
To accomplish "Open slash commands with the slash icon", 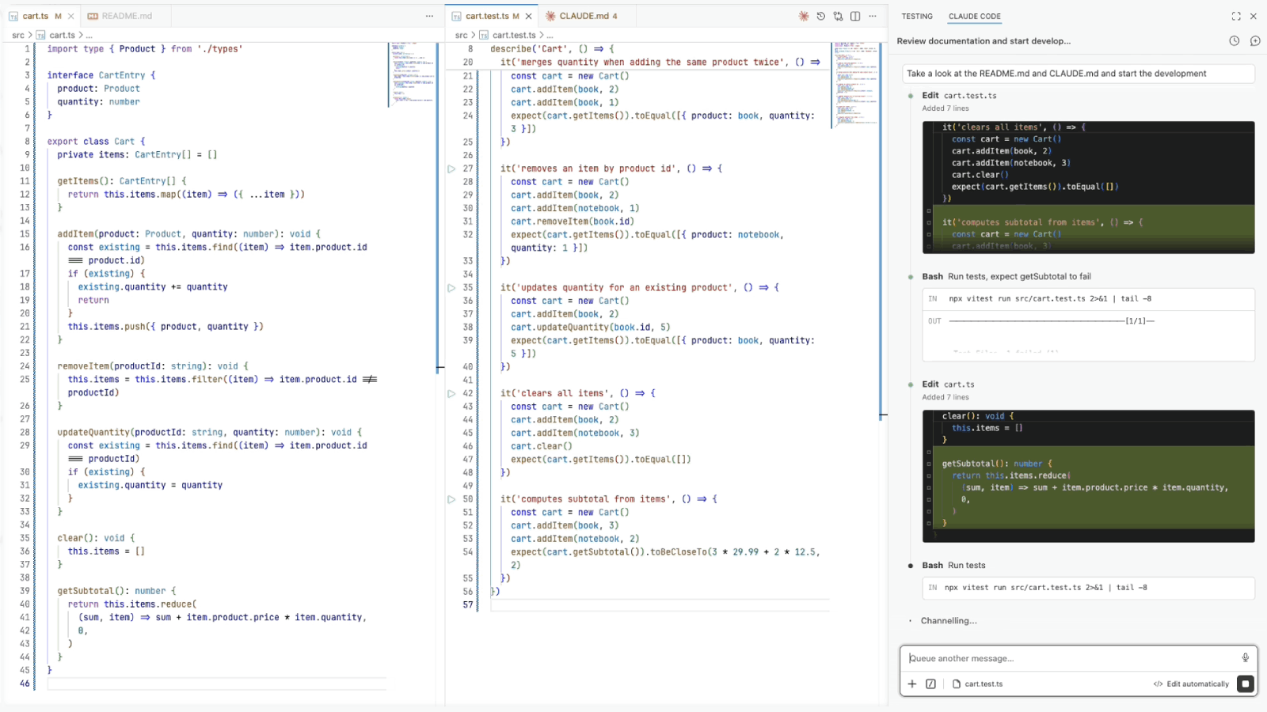I will [931, 684].
